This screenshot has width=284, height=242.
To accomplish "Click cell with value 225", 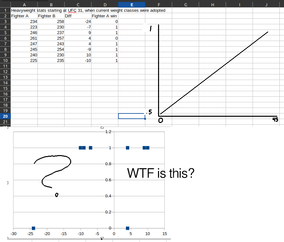I will [x=24, y=60].
